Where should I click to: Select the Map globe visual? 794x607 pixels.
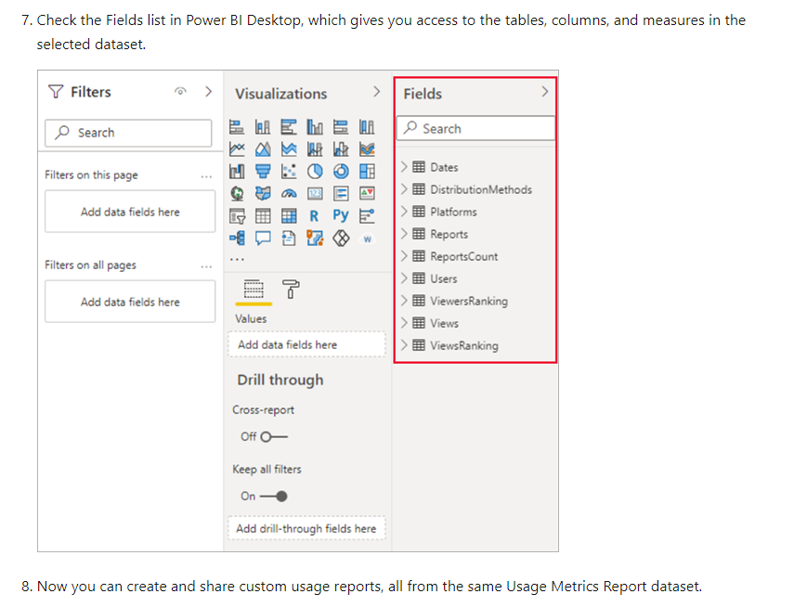pyautogui.click(x=237, y=193)
